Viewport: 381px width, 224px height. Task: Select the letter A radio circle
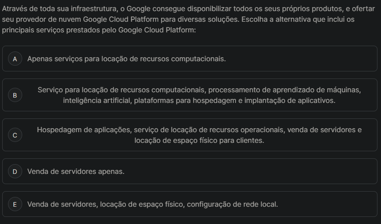(15, 59)
